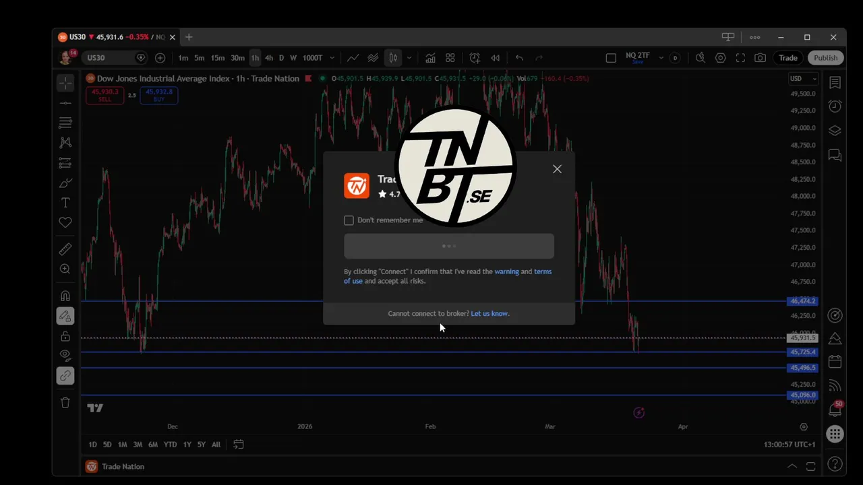863x485 pixels.
Task: Expand the NQ 2TF layout dropdown
Action: point(661,58)
